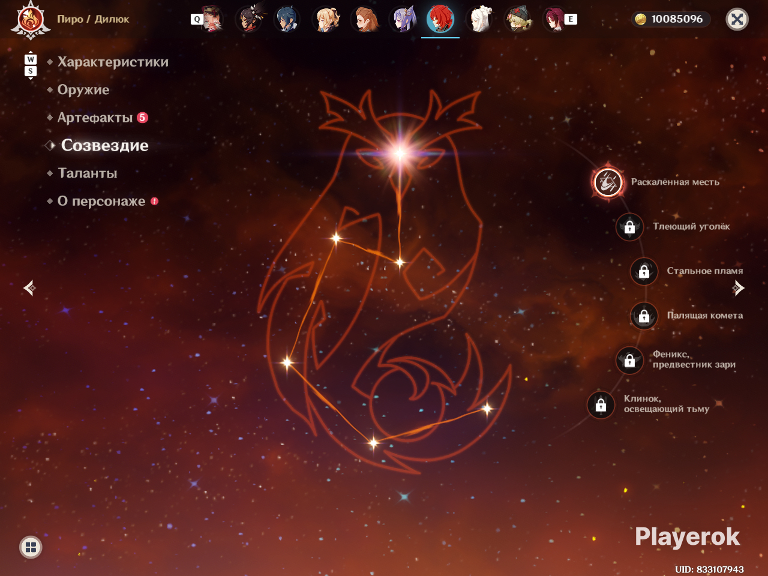Go to the previous character with left arrow
This screenshot has width=768, height=576.
click(x=29, y=288)
